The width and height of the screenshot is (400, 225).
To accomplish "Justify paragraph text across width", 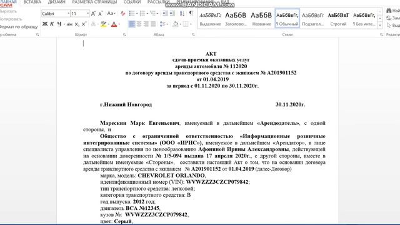I will (153, 24).
